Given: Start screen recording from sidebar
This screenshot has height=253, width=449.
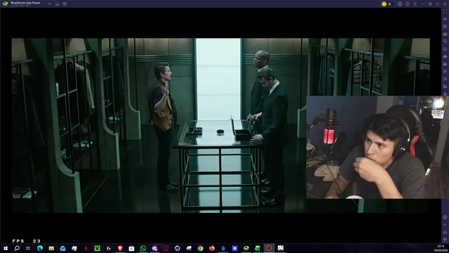Looking at the screenshot, I should [x=445, y=79].
